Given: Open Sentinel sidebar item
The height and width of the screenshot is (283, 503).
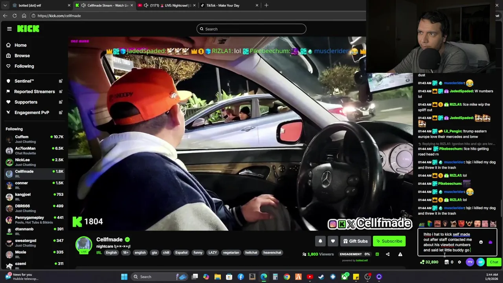Looking at the screenshot, I should point(24,81).
